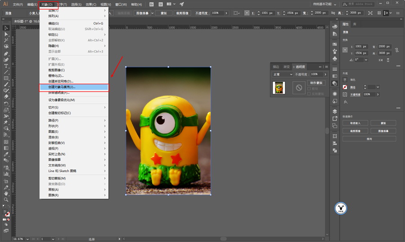Pick the Direct Selection tool
Screen dimensions: 405x242
(6, 34)
